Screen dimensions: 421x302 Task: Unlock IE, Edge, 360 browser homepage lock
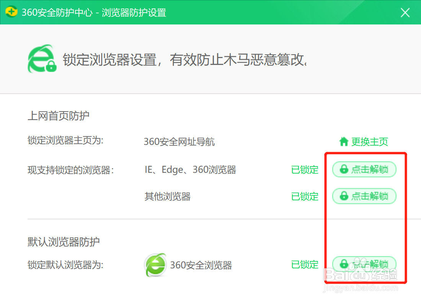(364, 169)
